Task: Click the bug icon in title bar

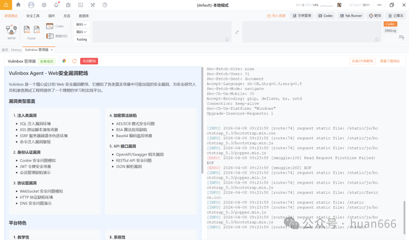Action: click(x=68, y=5)
